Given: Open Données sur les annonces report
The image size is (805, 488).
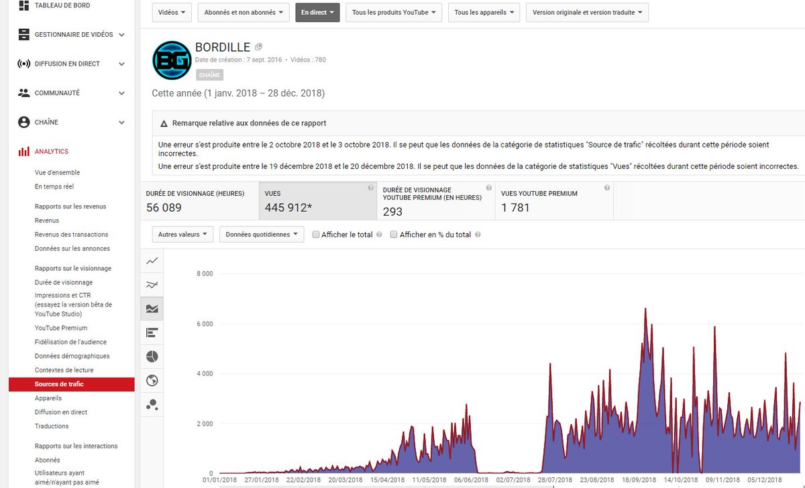Looking at the screenshot, I should [72, 249].
